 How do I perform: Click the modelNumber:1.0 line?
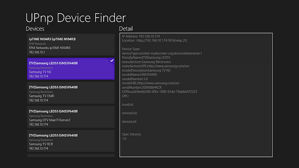pos(135,79)
